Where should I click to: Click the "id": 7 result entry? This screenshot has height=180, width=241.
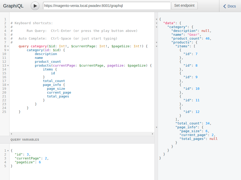190,54
